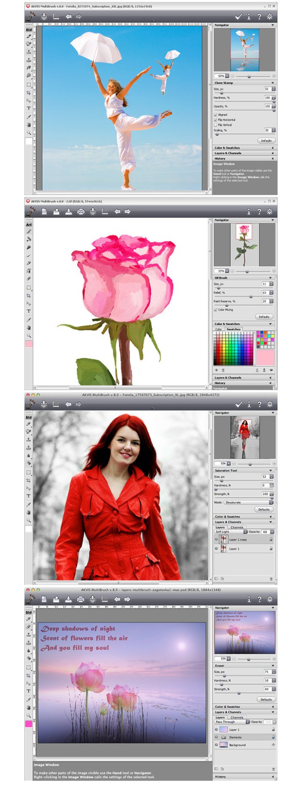Select the Text tool in the rose window
The height and width of the screenshot is (785, 302).
click(29, 311)
